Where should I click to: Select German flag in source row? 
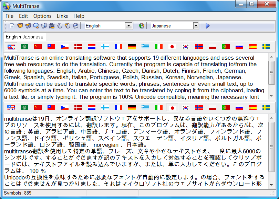click(x=132, y=47)
